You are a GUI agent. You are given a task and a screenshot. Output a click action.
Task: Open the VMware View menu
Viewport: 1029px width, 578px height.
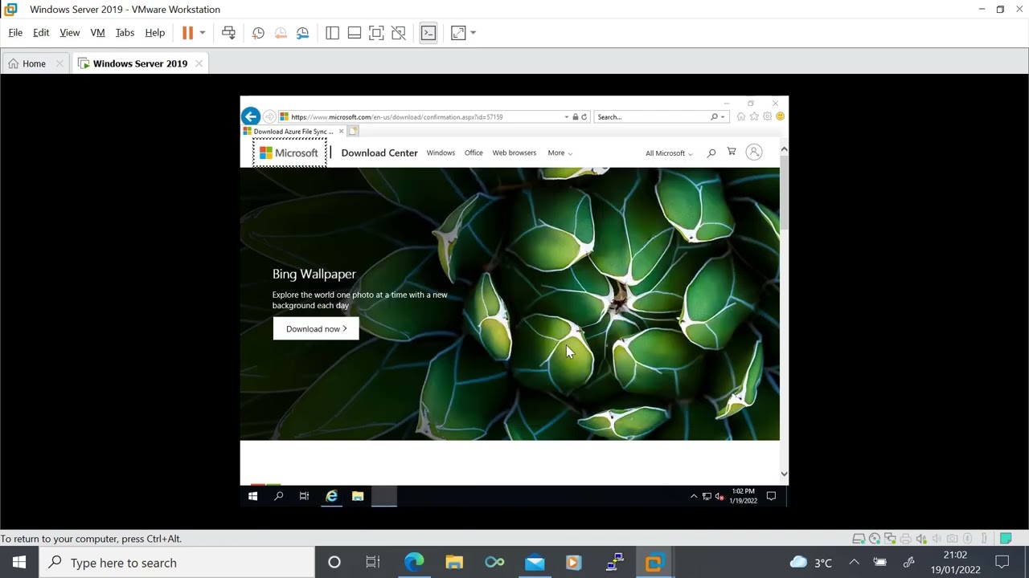click(x=70, y=33)
